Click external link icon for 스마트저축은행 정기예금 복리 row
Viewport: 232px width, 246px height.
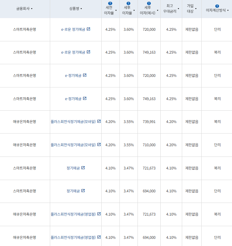(x=83, y=168)
